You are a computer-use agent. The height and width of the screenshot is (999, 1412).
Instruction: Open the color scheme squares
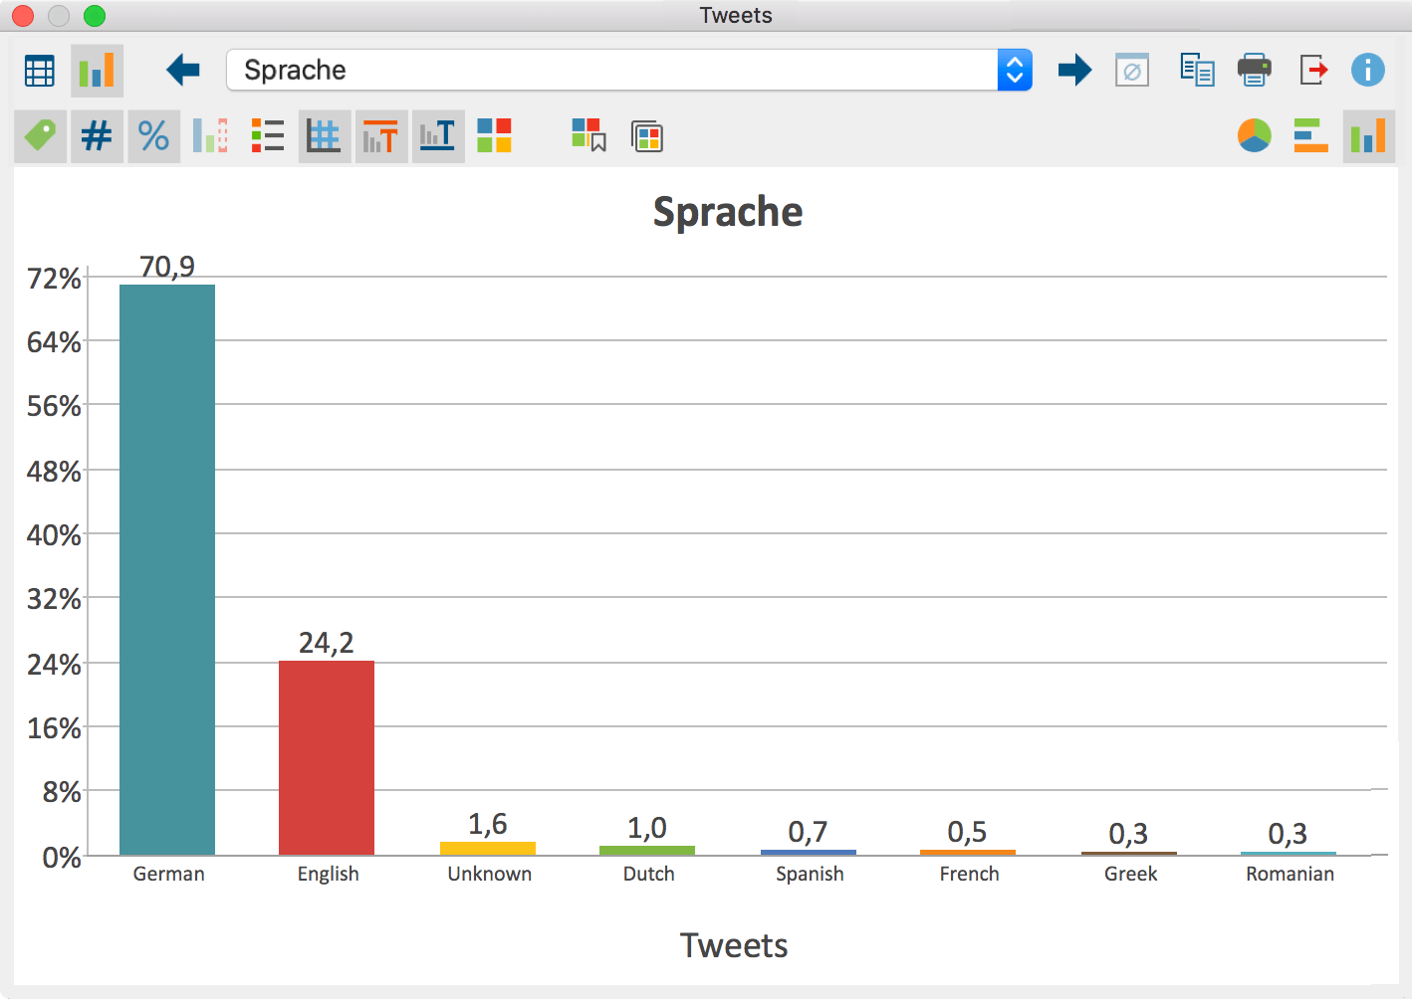coord(494,135)
